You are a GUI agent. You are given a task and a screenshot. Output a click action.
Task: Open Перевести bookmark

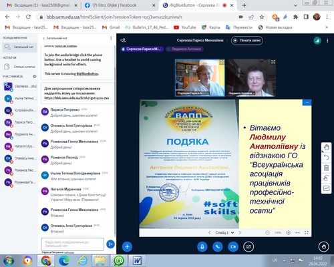click(239, 27)
